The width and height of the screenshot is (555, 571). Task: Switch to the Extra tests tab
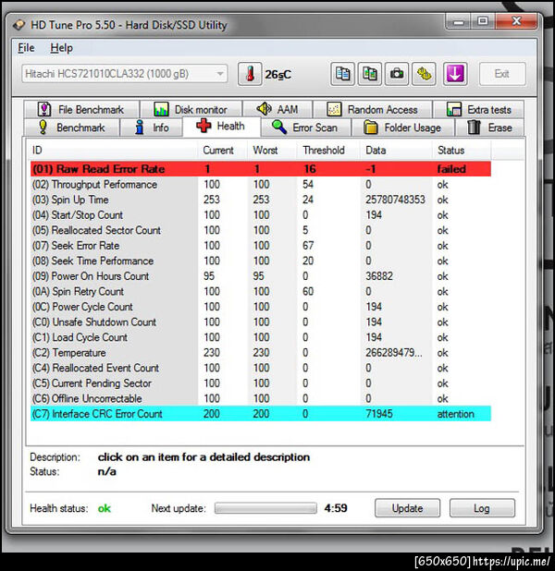click(478, 110)
